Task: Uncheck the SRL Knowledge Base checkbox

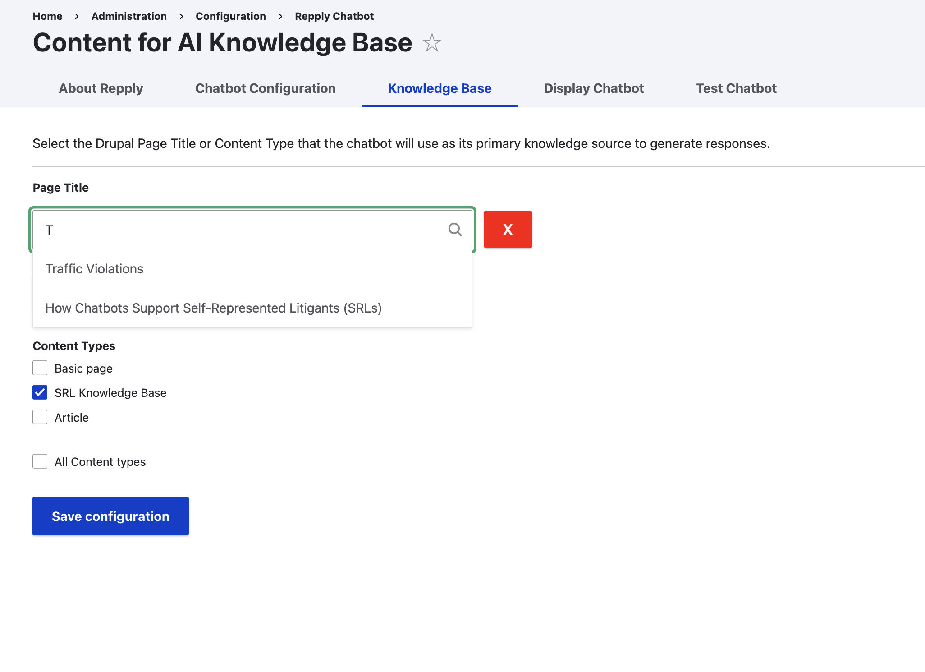Action: pyautogui.click(x=40, y=392)
